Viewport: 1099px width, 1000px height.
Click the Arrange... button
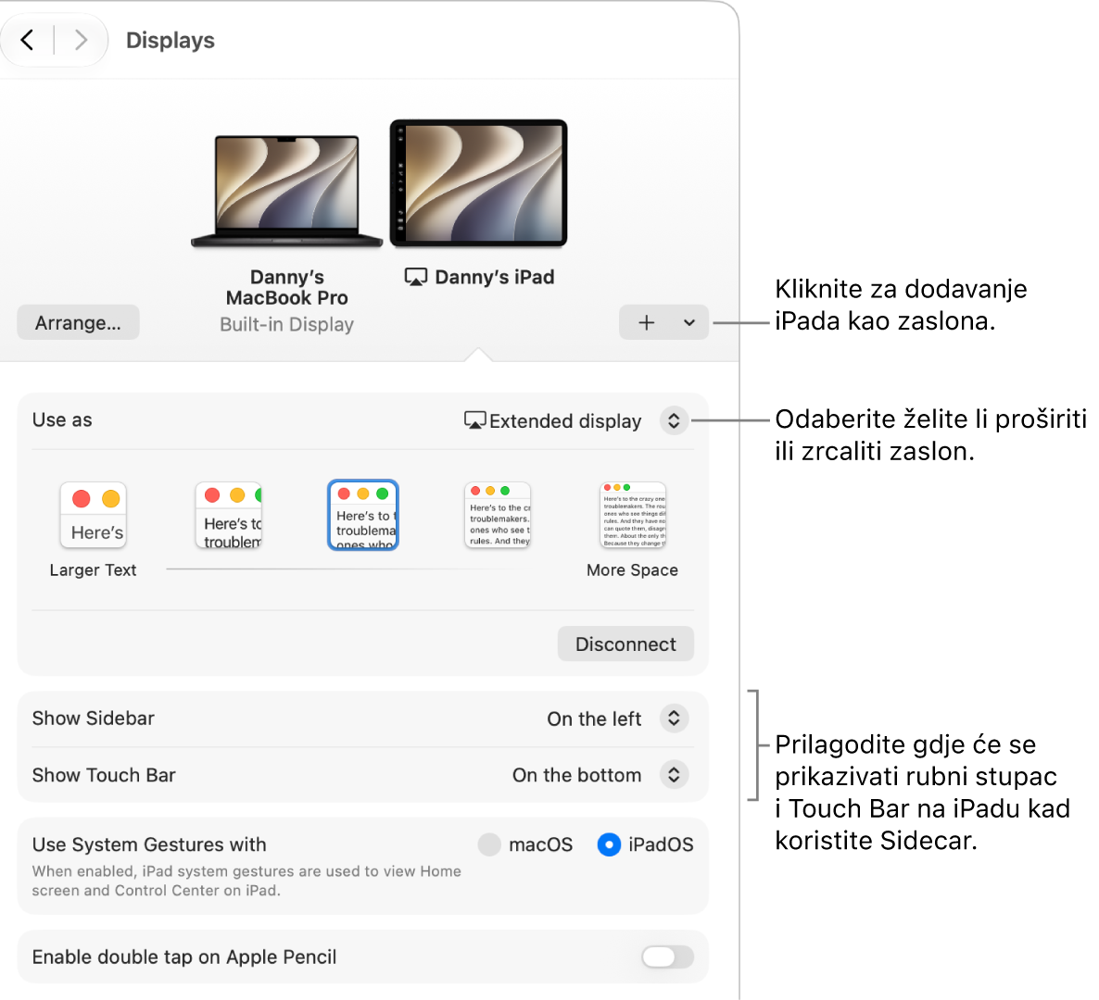(78, 323)
